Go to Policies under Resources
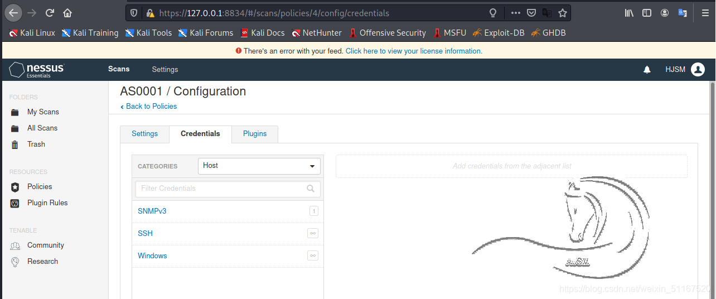The width and height of the screenshot is (716, 299). [40, 187]
